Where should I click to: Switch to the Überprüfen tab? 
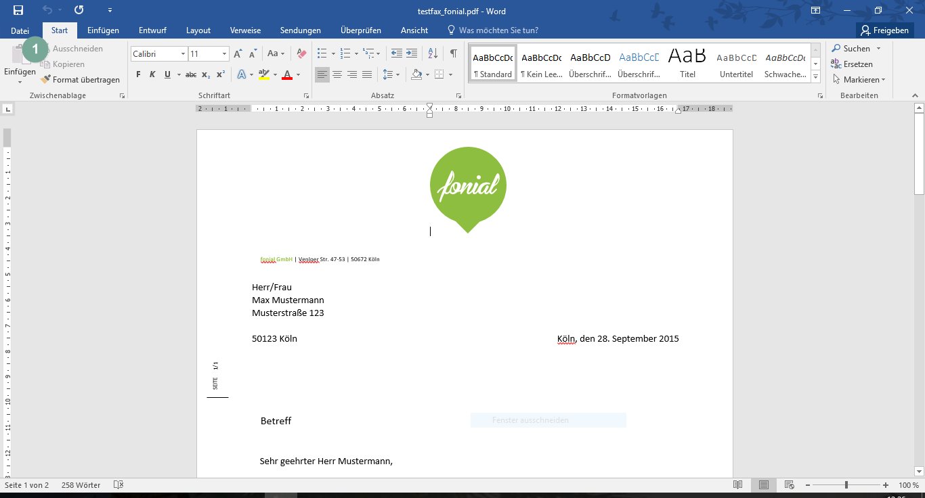pyautogui.click(x=361, y=30)
